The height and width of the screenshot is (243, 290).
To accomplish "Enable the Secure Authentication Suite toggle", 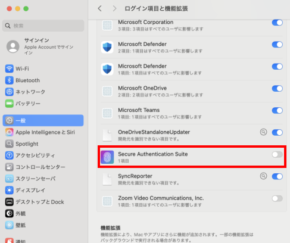I will pyautogui.click(x=277, y=154).
